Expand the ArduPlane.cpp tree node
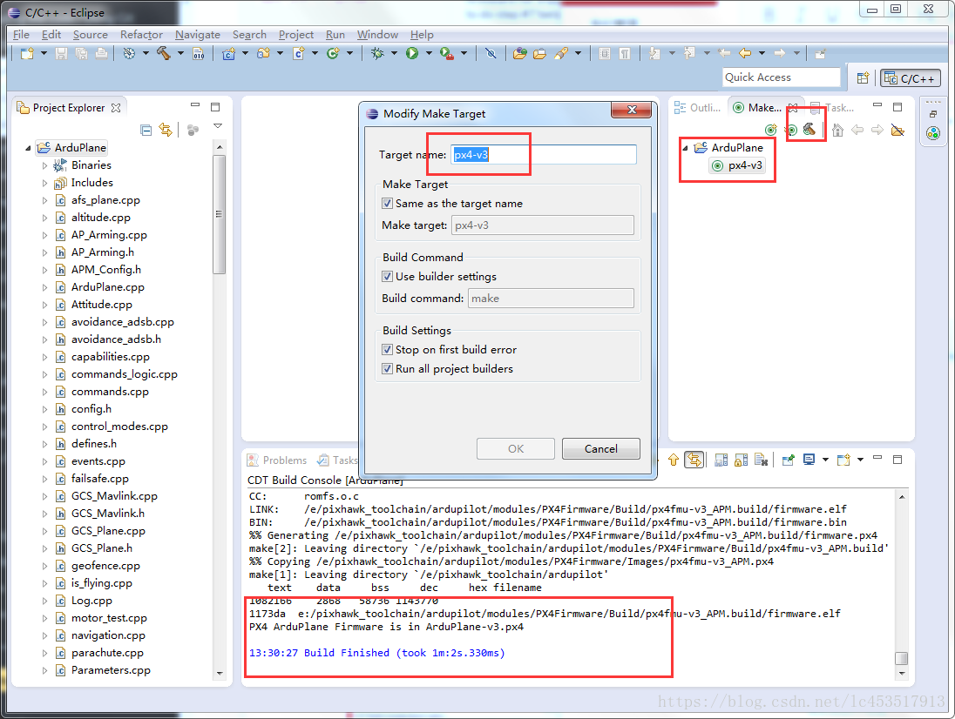955x719 pixels. [x=44, y=287]
